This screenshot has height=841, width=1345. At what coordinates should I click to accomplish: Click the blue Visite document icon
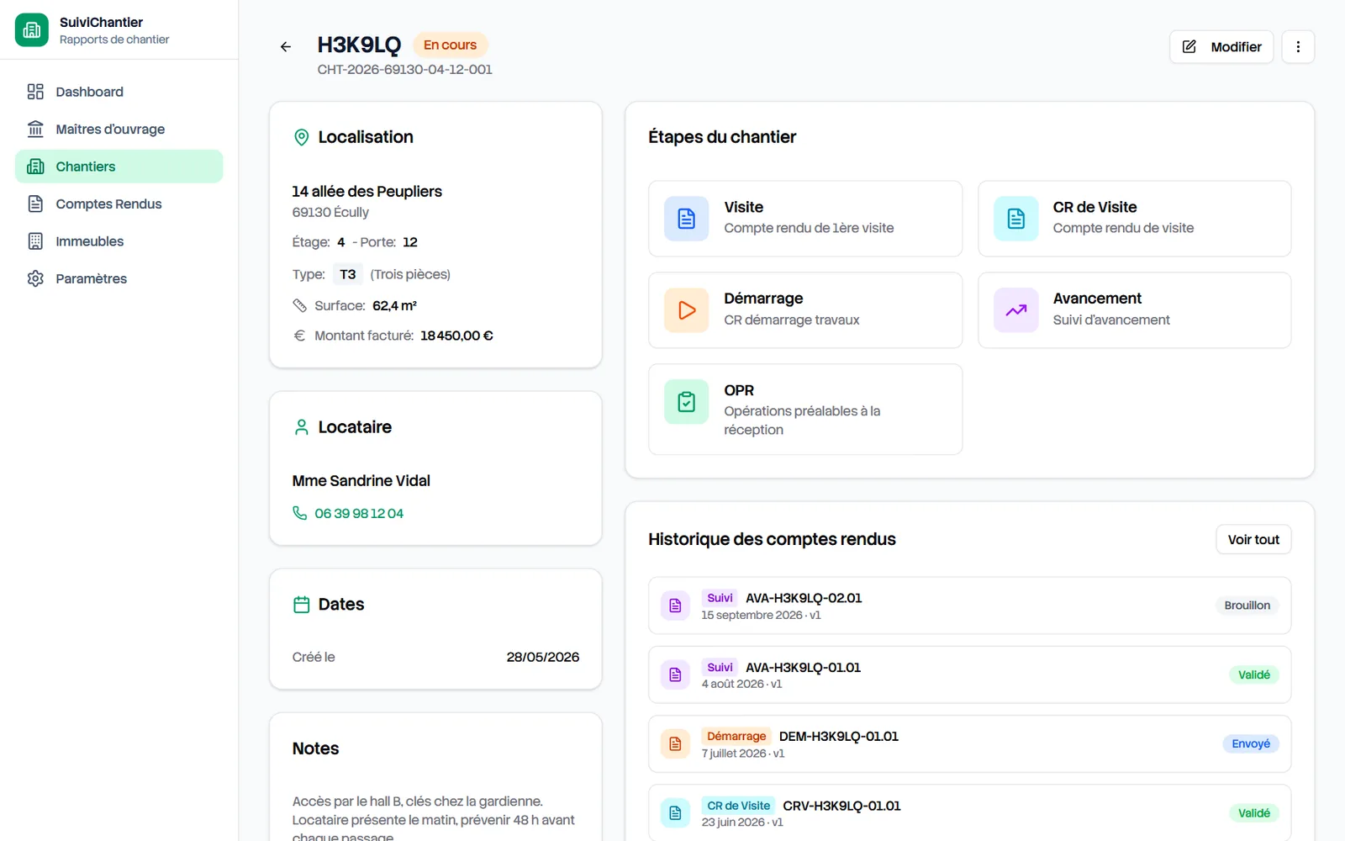687,219
